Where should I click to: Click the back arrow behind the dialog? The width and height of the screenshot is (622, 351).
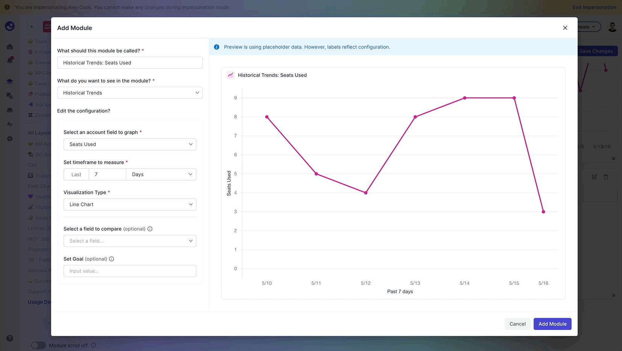(32, 27)
